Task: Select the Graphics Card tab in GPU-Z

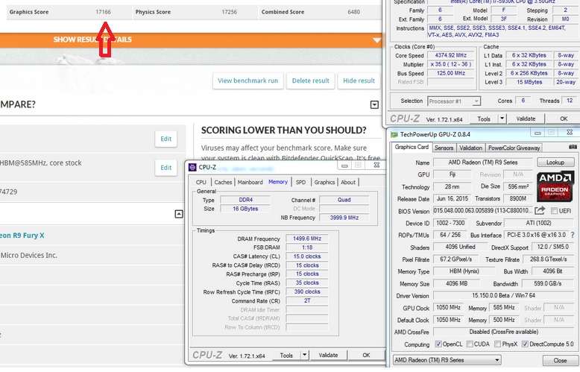Action: pyautogui.click(x=412, y=147)
